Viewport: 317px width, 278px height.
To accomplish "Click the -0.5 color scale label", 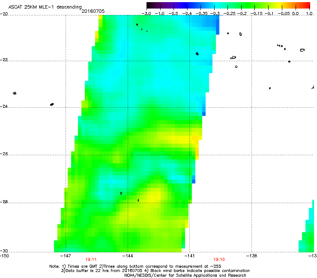I will click(x=173, y=14).
